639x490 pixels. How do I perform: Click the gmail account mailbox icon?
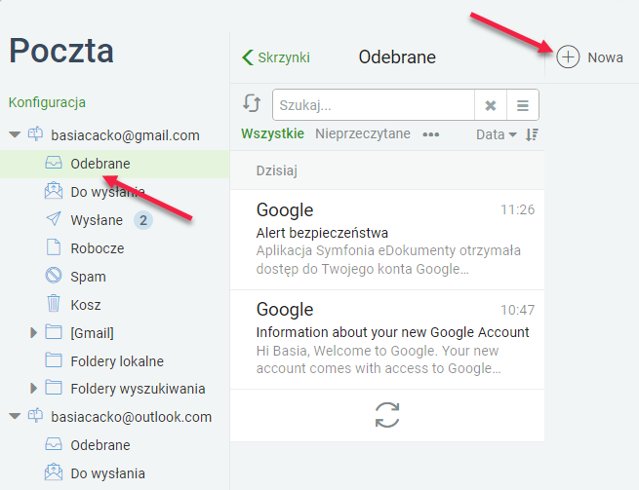[35, 133]
